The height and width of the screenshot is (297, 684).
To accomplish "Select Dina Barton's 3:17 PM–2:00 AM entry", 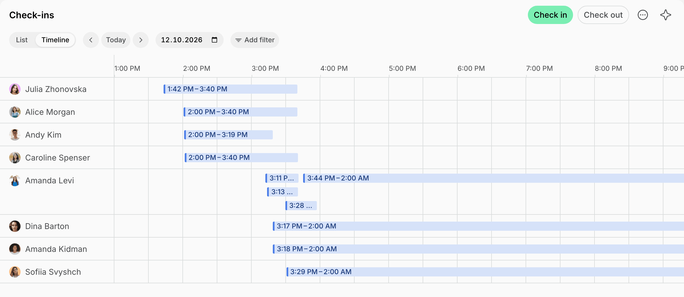I will click(x=478, y=226).
